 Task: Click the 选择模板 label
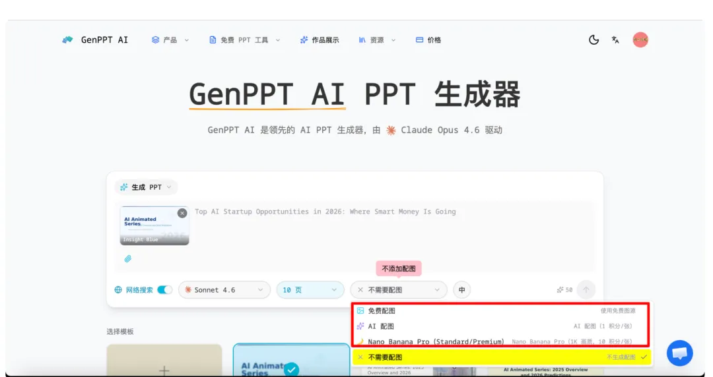click(120, 332)
